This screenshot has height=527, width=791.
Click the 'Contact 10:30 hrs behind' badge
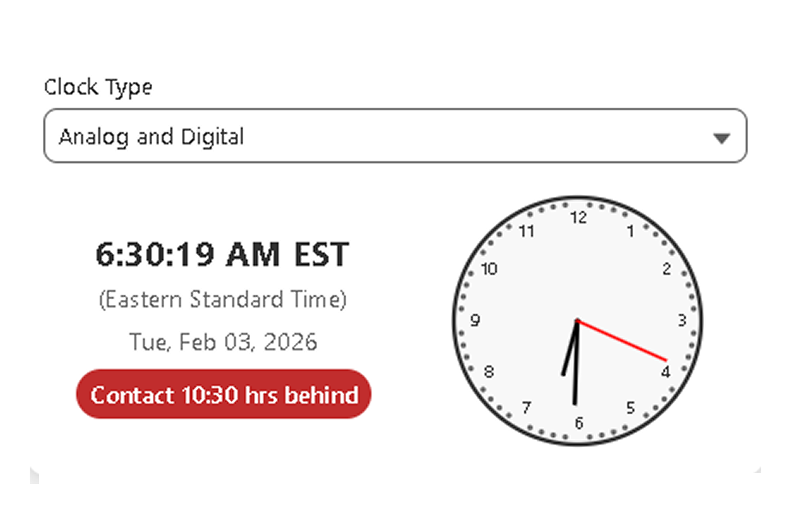tap(224, 394)
